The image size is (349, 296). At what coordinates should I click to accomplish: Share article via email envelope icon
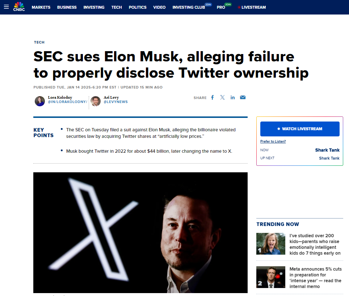coord(243,98)
